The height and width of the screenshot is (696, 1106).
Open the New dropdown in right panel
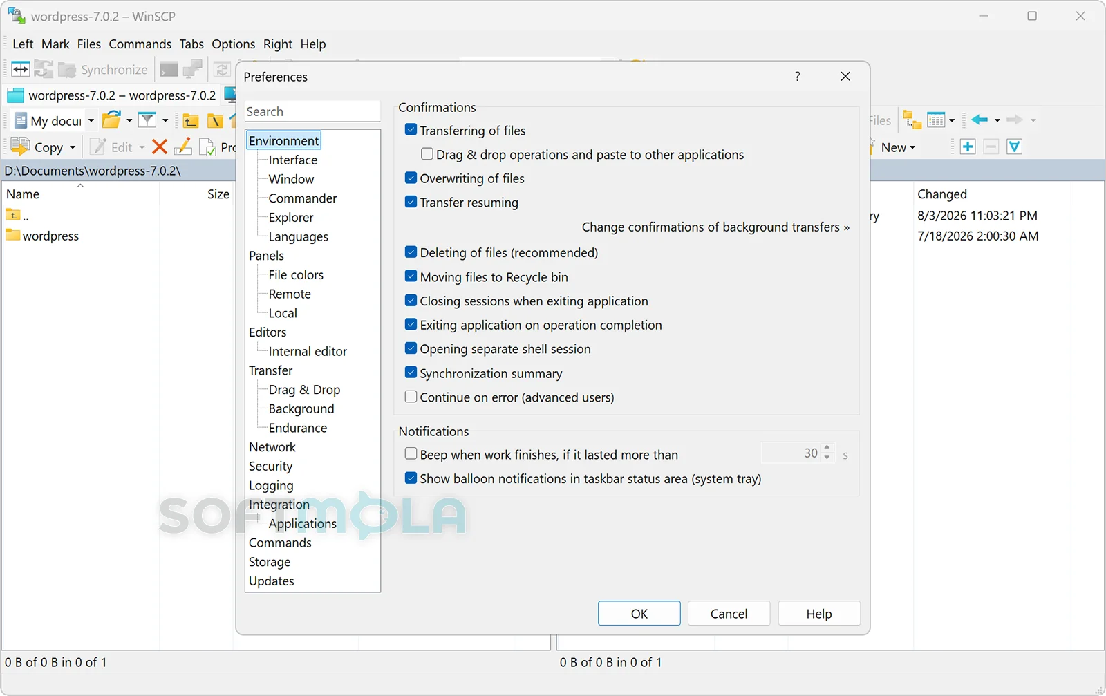[898, 147]
